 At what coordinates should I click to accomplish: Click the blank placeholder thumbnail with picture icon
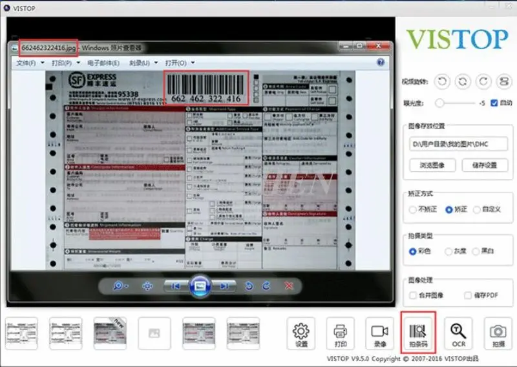click(x=154, y=333)
